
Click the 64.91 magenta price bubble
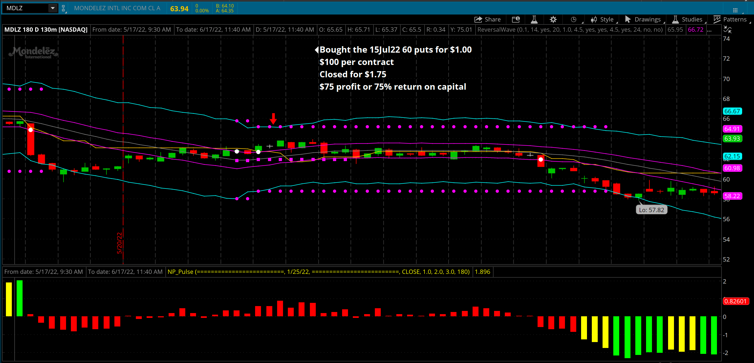point(732,129)
